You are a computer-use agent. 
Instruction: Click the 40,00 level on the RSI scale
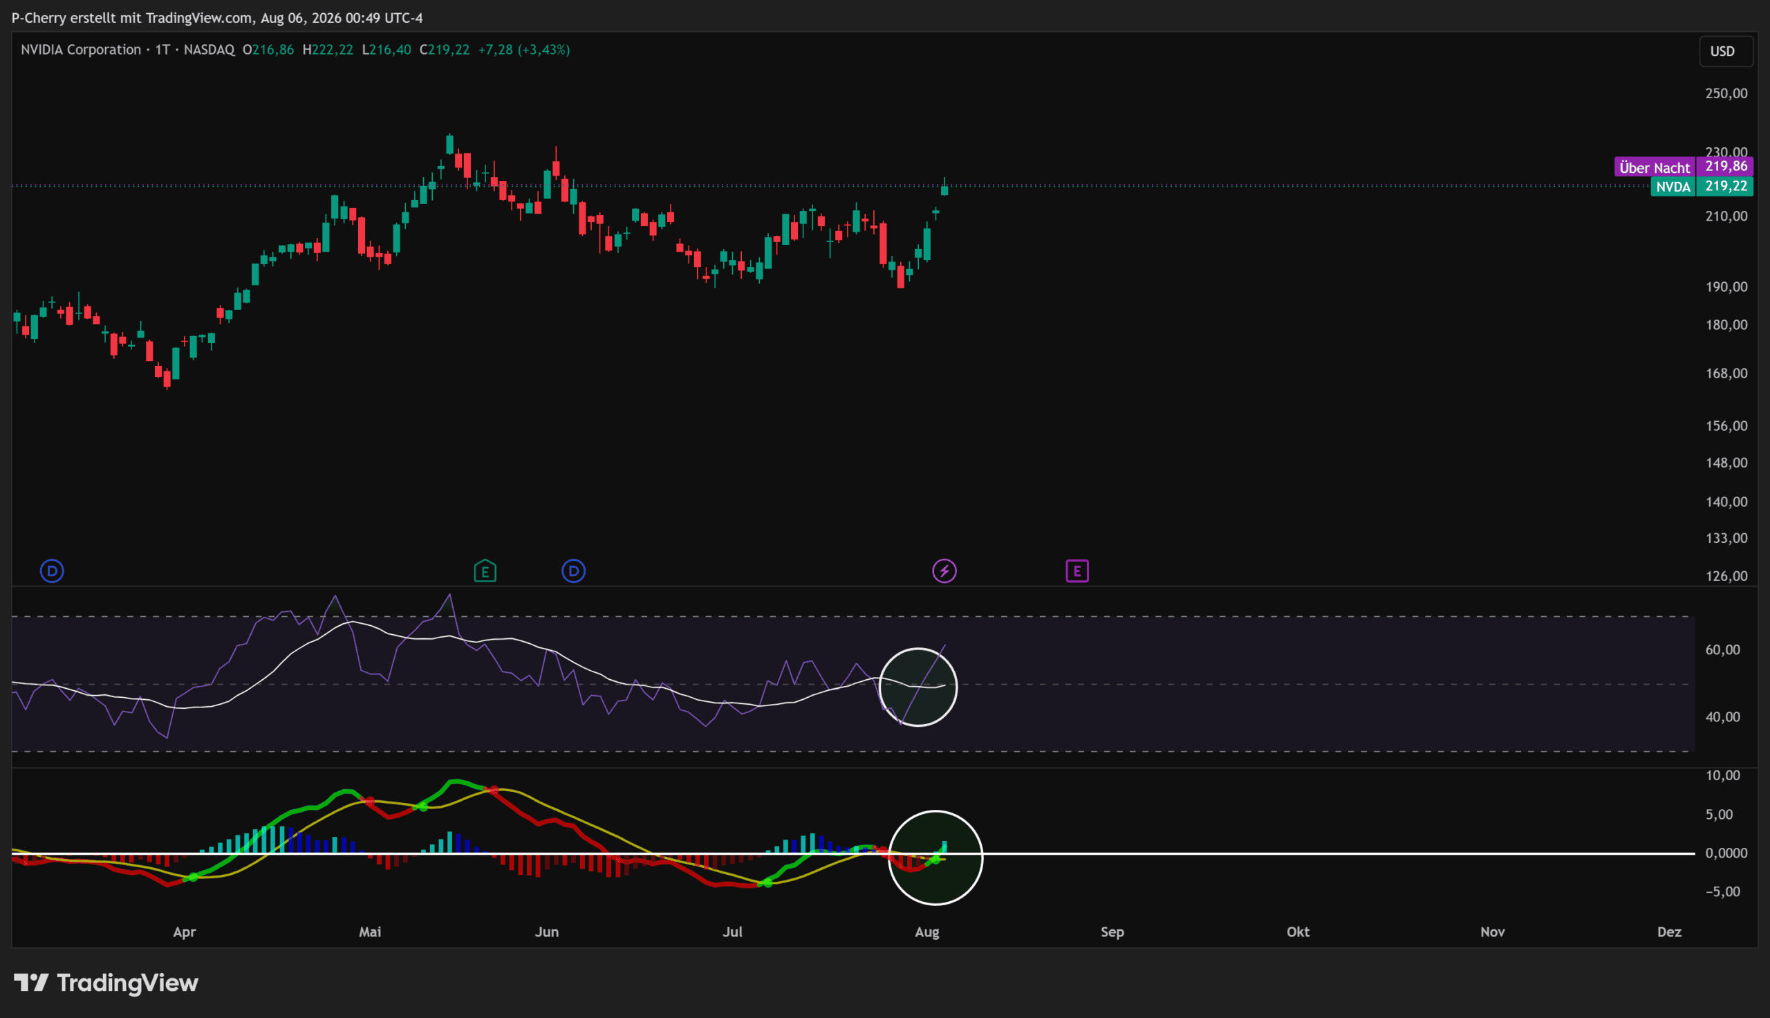[1722, 717]
